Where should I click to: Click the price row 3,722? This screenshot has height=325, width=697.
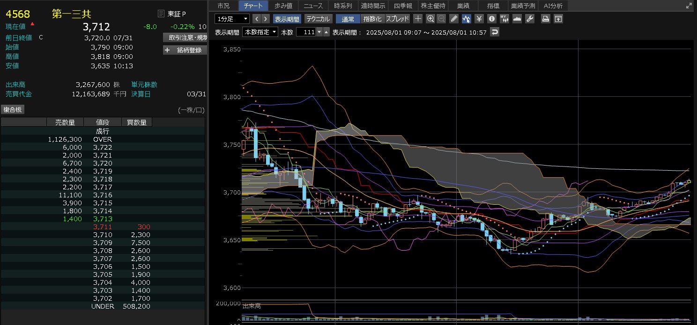point(103,147)
